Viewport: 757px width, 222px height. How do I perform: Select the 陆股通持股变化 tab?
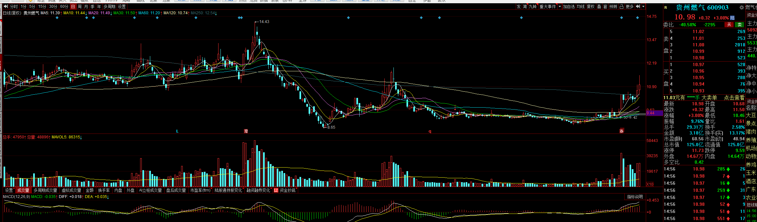228,190
